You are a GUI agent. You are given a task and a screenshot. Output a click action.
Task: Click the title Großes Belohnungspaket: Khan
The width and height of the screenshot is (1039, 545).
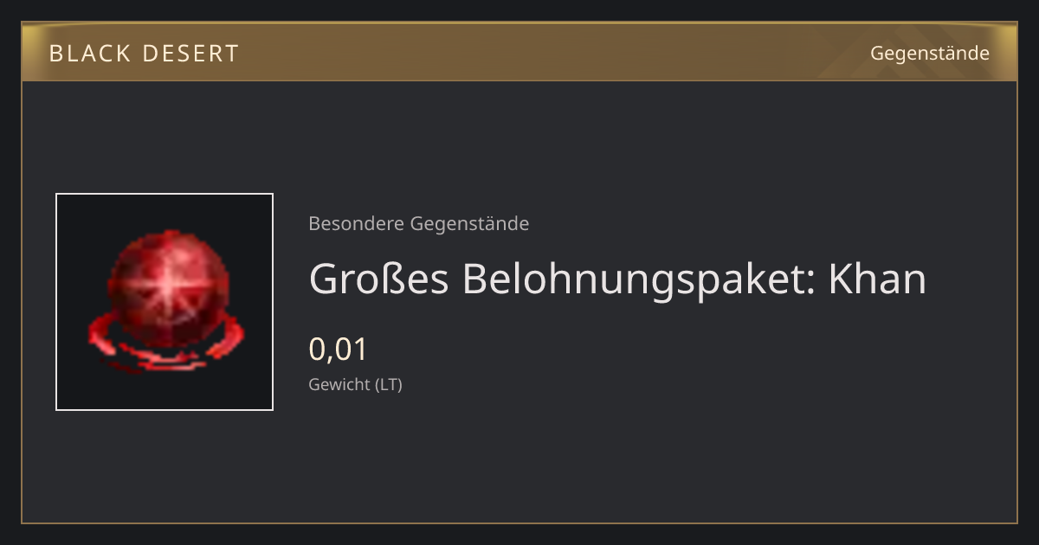(x=617, y=279)
